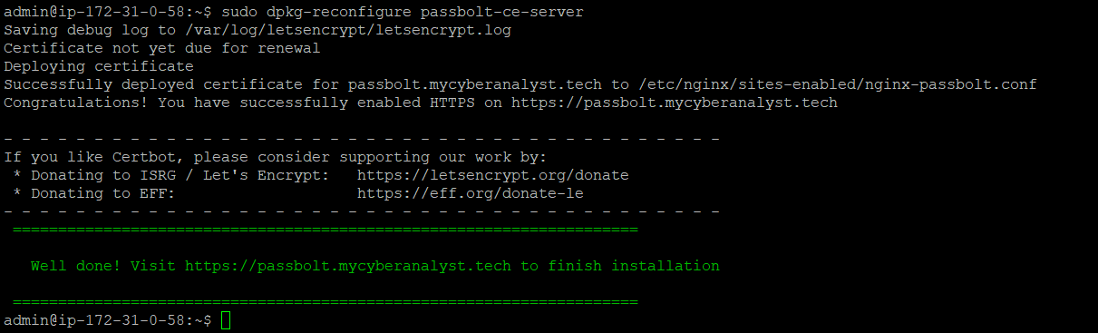1098x333 pixels.
Task: Click the bottom admin@ip-172-31-0-58 prompt
Action: pos(108,320)
